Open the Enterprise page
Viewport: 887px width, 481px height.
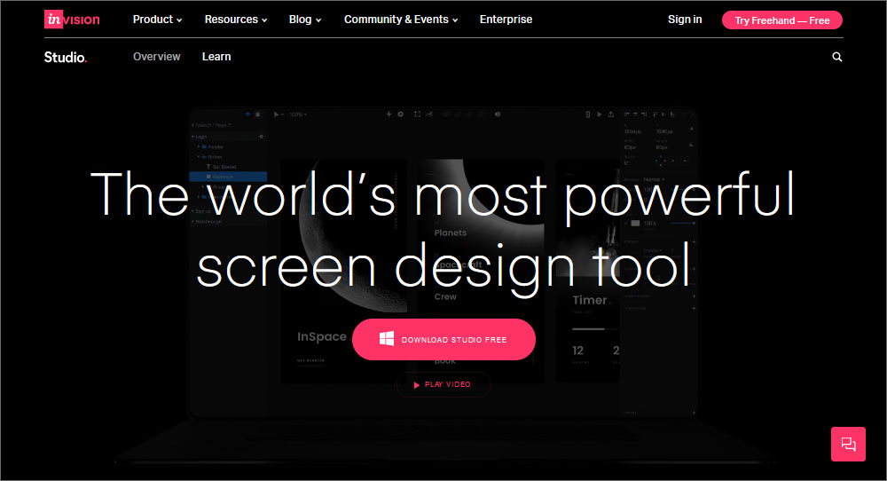[506, 20]
